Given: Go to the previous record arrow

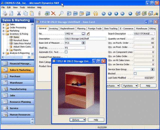Looking at the screenshot, I should click(110, 13).
